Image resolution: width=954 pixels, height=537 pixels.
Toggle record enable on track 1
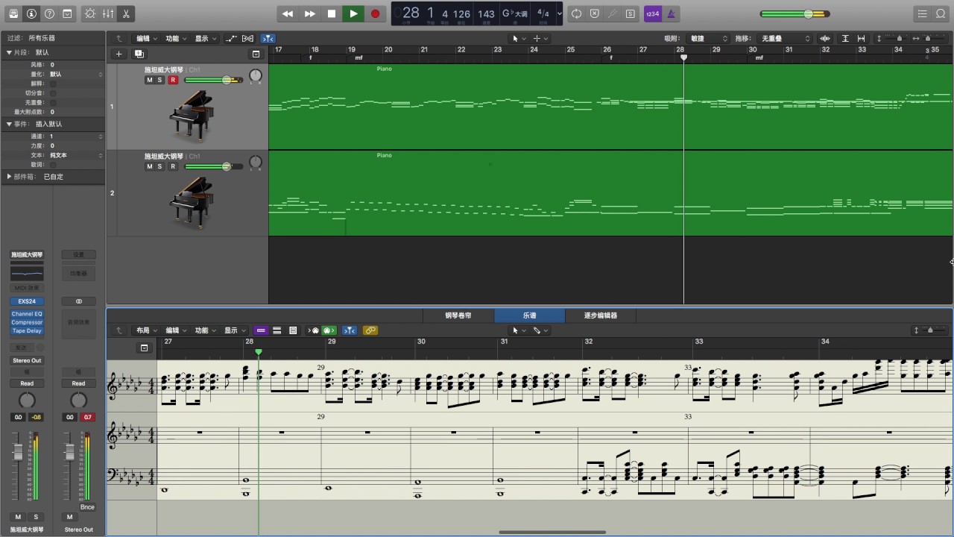[x=173, y=80]
